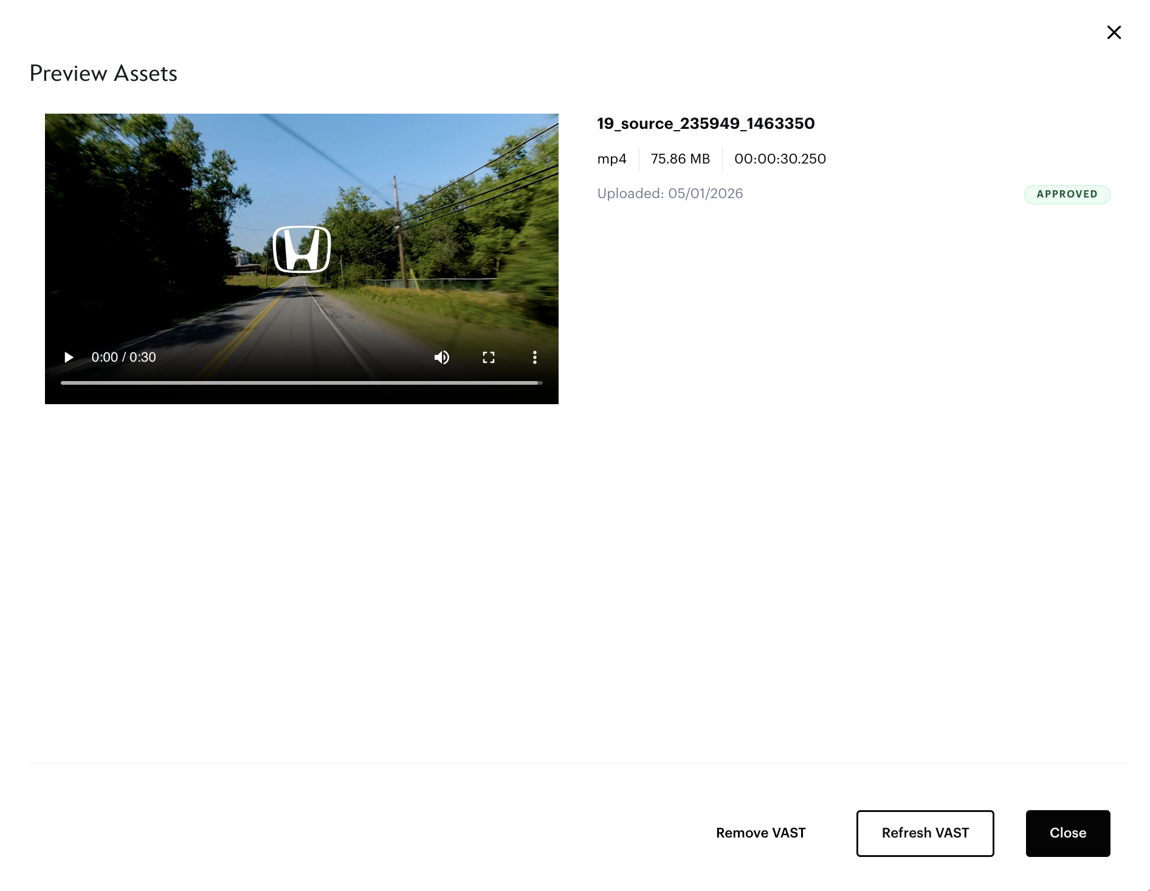
Task: Click the Uploaded: 05/01/2026 date
Action: (670, 194)
